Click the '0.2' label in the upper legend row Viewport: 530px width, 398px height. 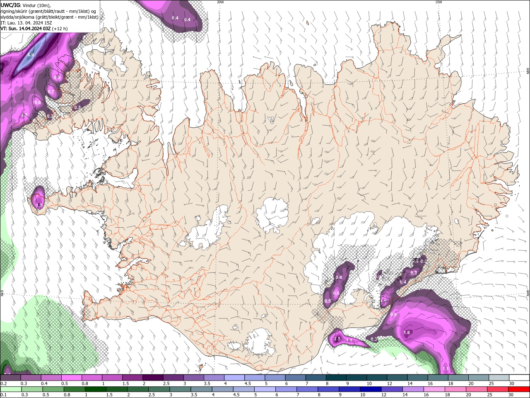3,383
